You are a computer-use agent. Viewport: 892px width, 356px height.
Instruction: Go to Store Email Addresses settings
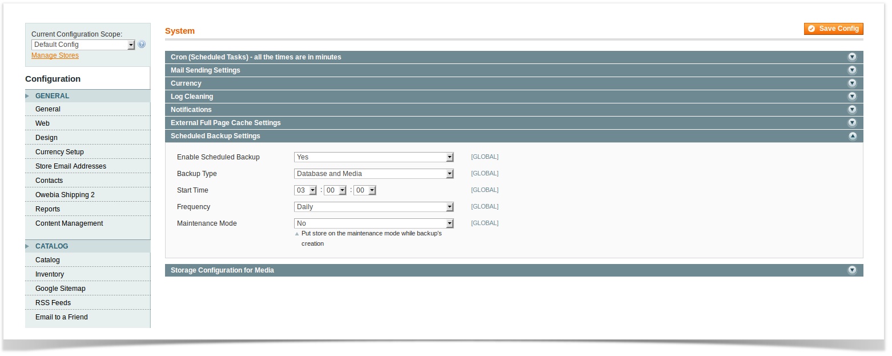click(71, 166)
